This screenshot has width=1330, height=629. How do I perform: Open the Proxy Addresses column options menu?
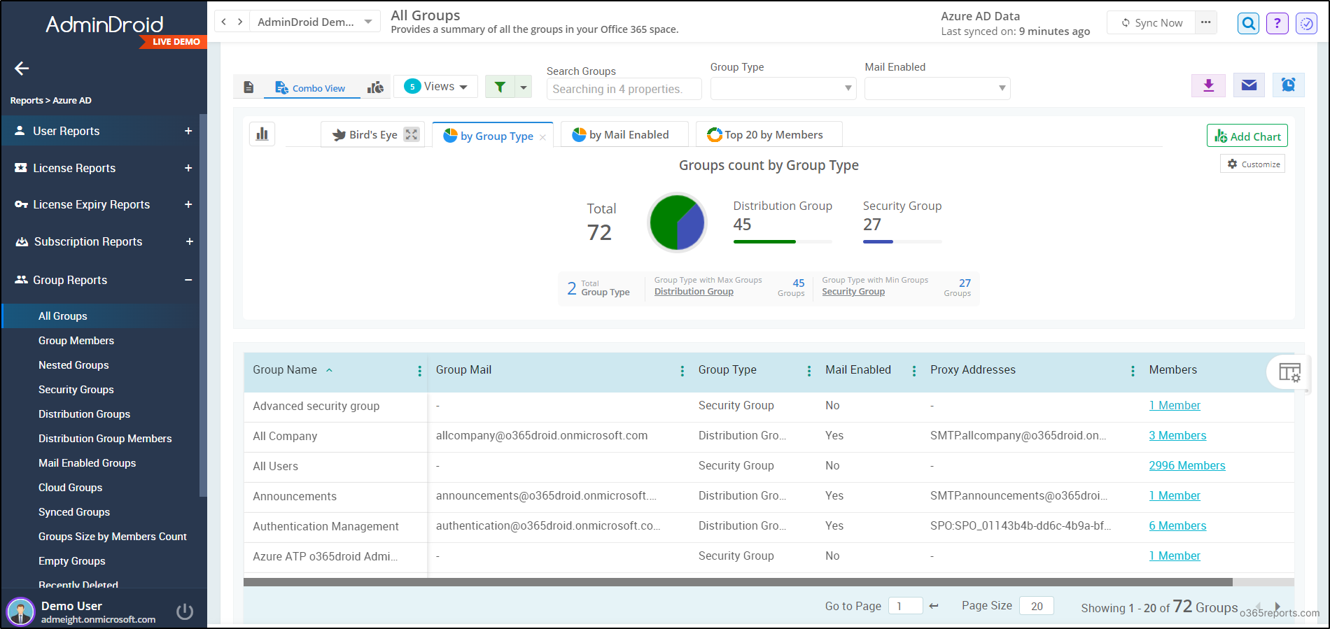click(1133, 371)
